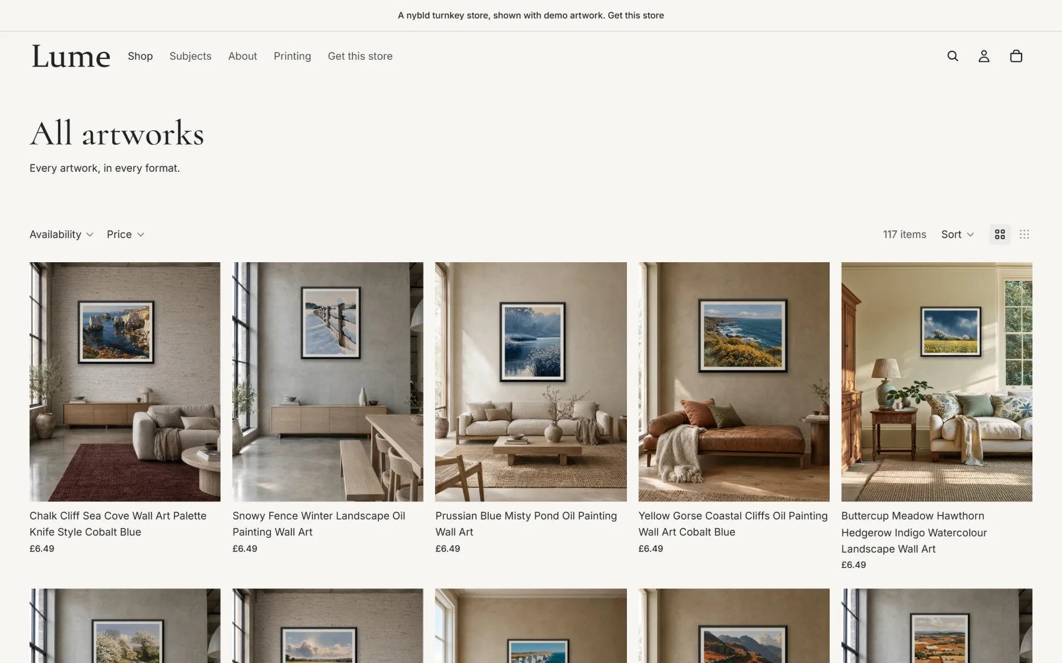Open the Sort dropdown
Viewport: 1062px width, 663px height.
point(958,234)
